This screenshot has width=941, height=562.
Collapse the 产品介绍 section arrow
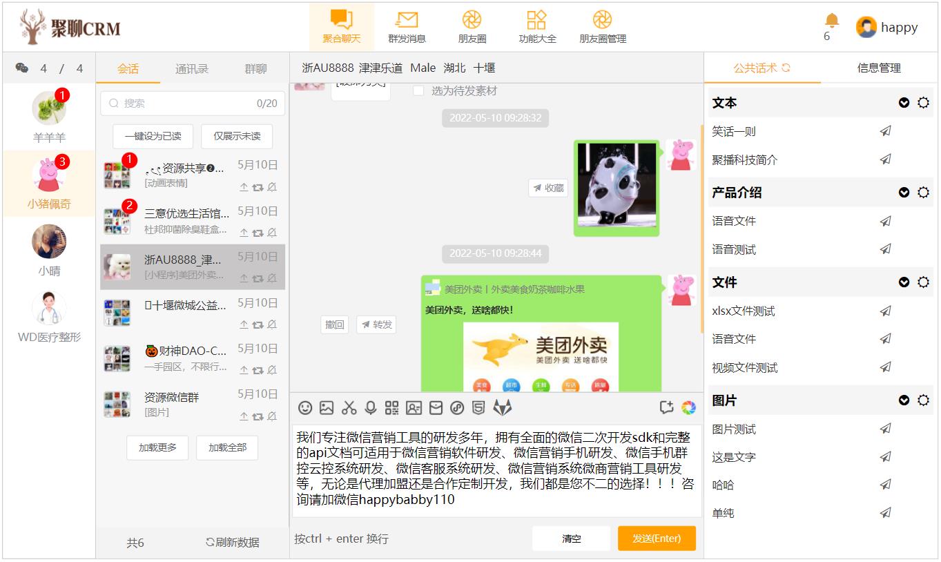pyautogui.click(x=904, y=193)
